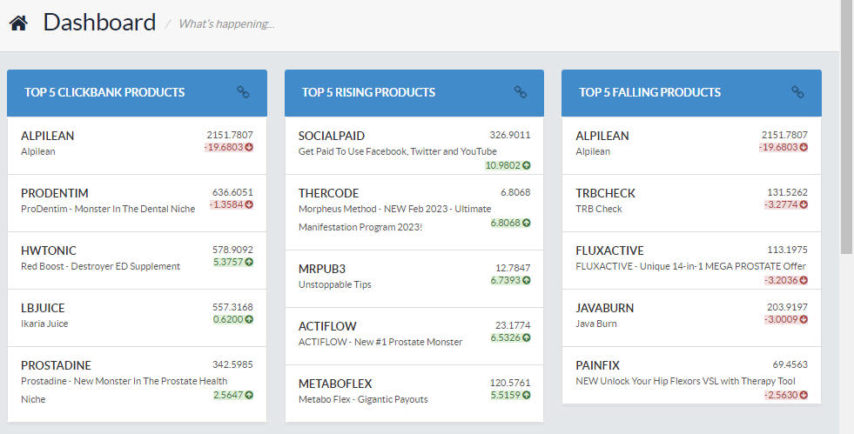Click the 'What's happening...' subtitle
Image resolution: width=854 pixels, height=434 pixels.
pyautogui.click(x=226, y=24)
